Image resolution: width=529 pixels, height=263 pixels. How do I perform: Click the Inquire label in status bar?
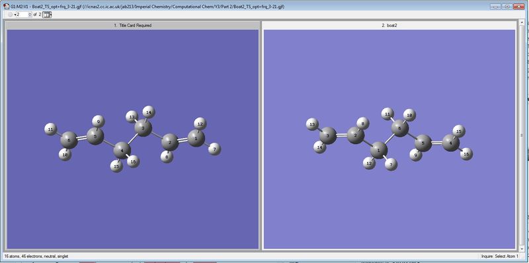click(x=487, y=256)
